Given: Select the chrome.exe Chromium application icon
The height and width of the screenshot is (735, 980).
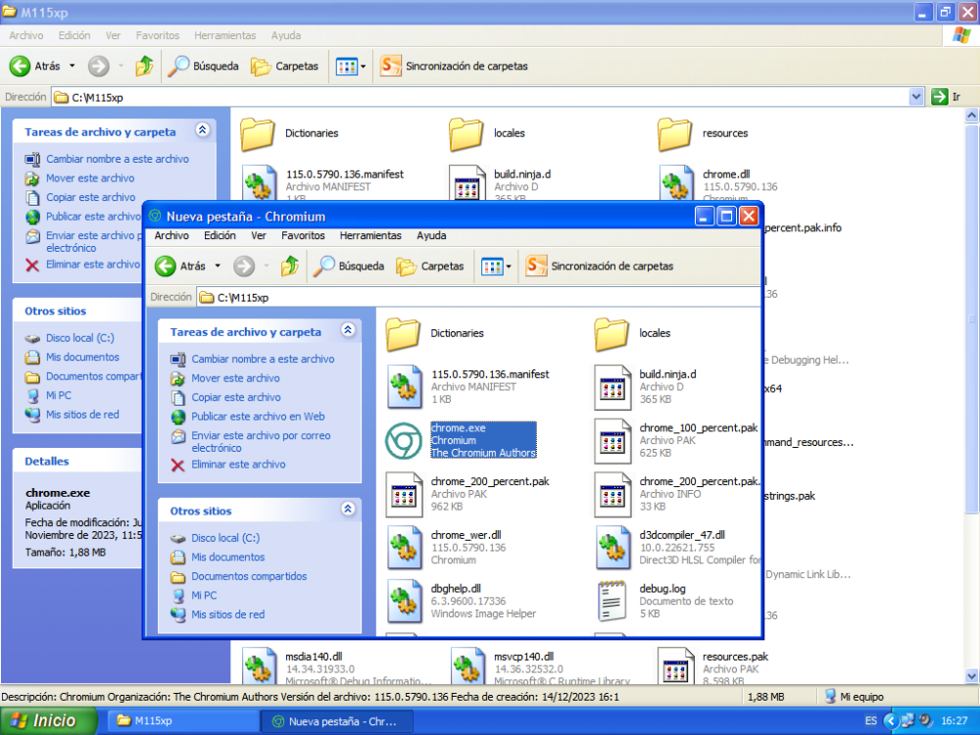Looking at the screenshot, I should tap(403, 441).
